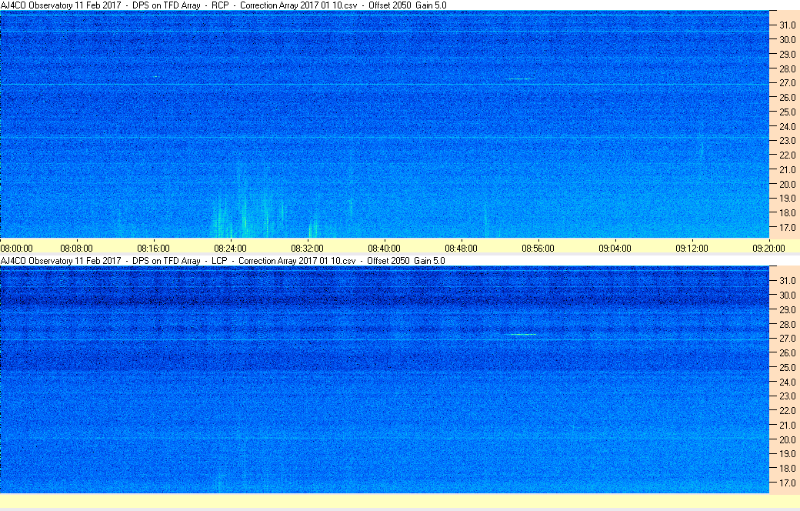This screenshot has width=800, height=511.
Task: Click the 25.0 frequency label in LCP panel
Action: tap(787, 367)
